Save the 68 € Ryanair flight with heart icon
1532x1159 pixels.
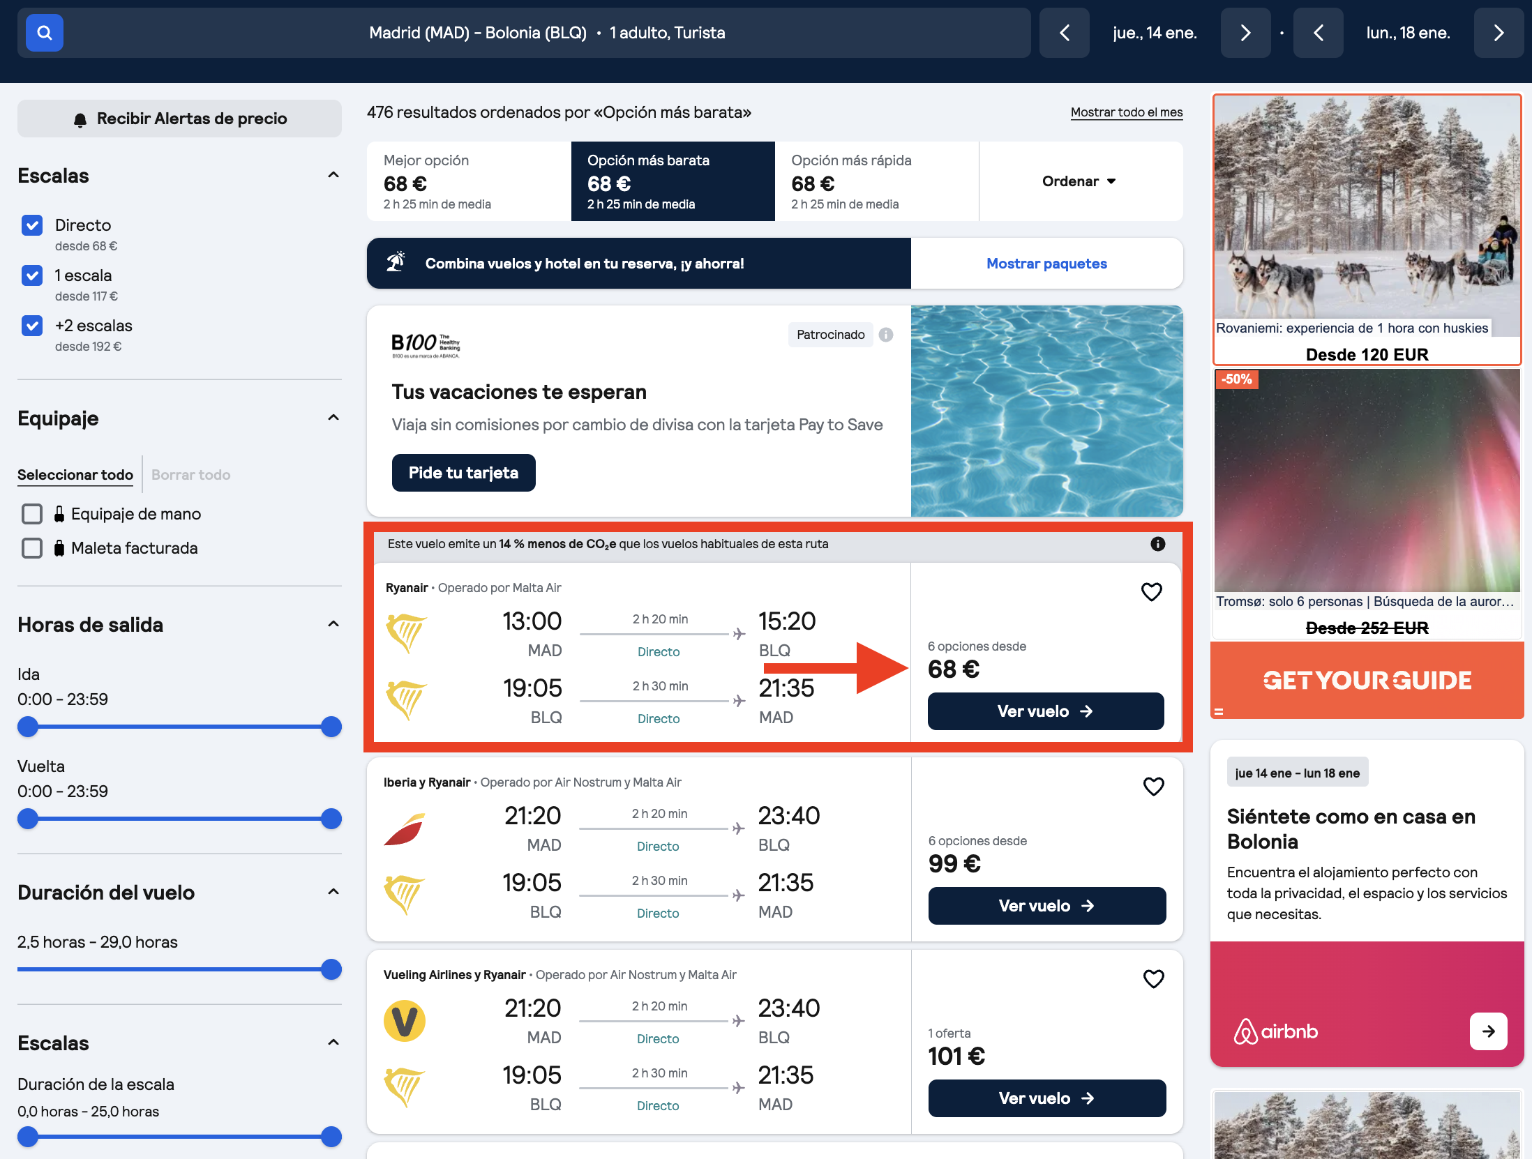[x=1151, y=592]
